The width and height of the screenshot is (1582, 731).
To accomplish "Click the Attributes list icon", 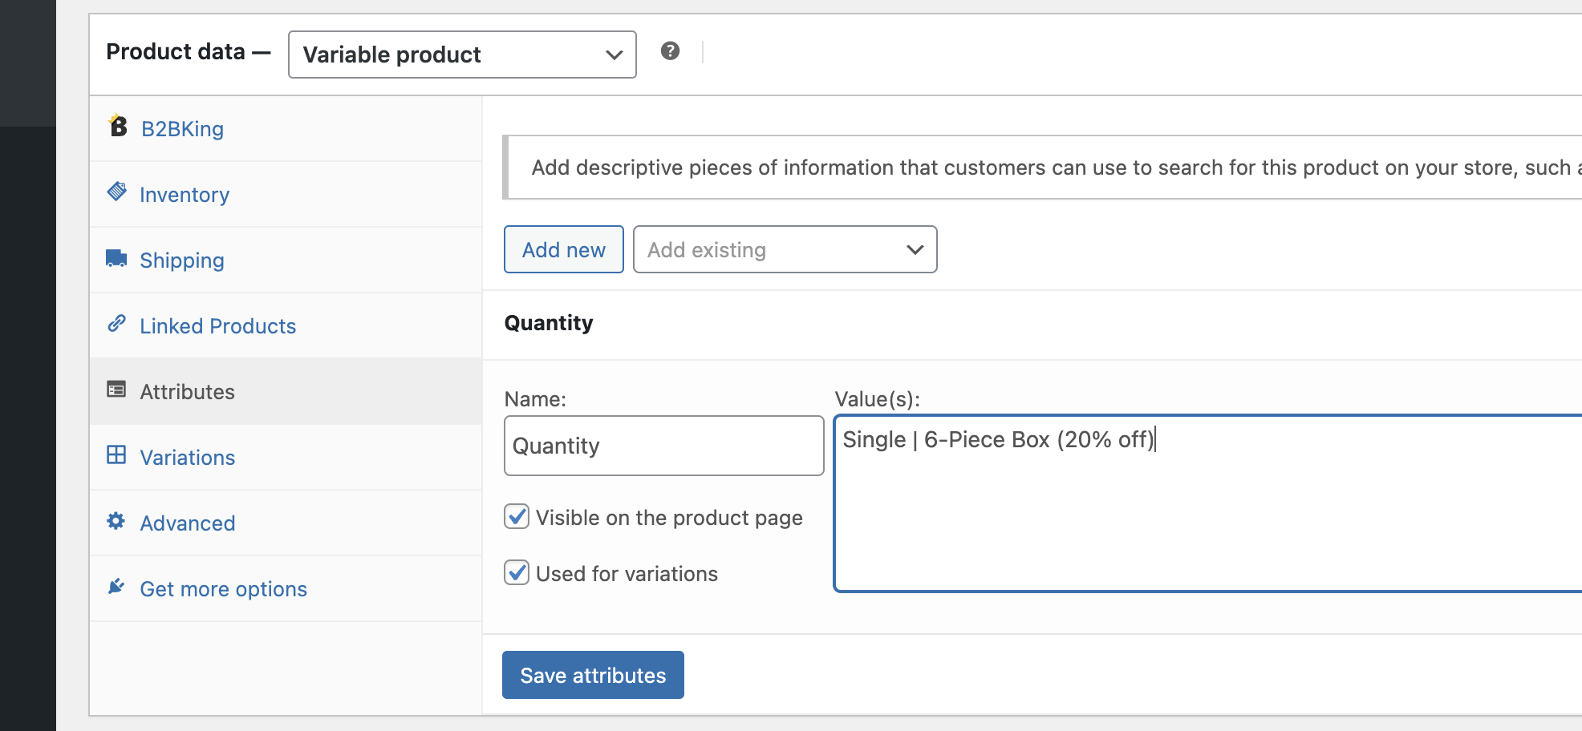I will tap(116, 390).
